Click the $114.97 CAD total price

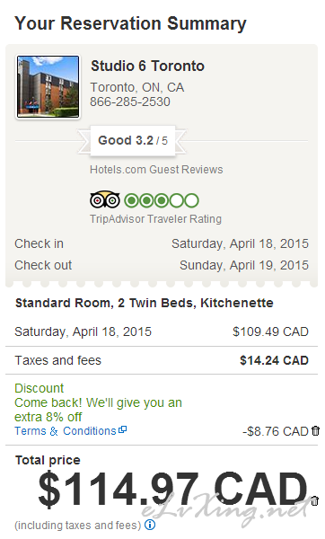click(x=172, y=488)
